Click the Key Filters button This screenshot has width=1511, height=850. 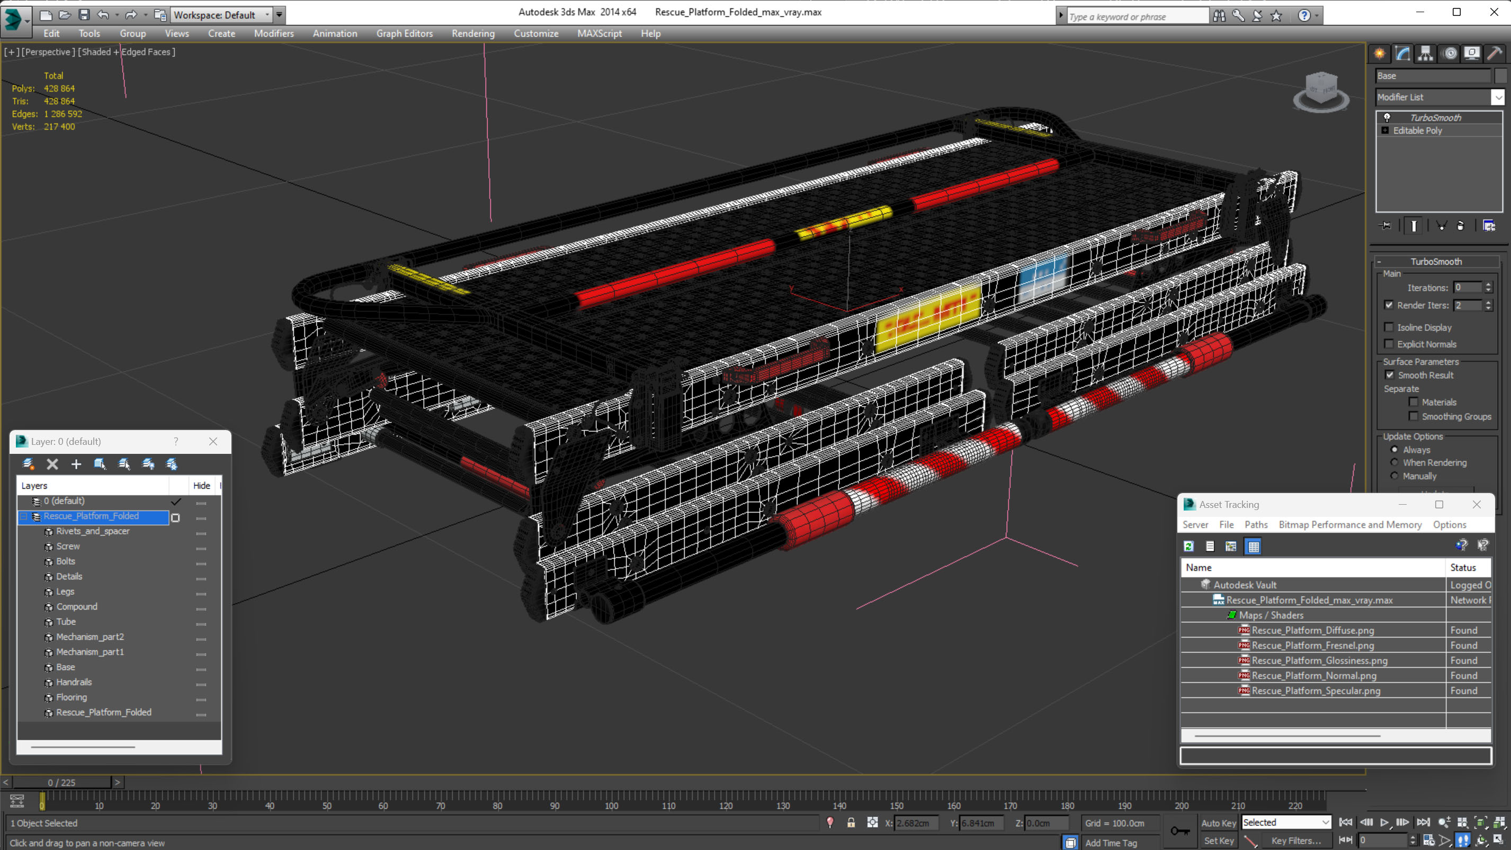coord(1296,840)
